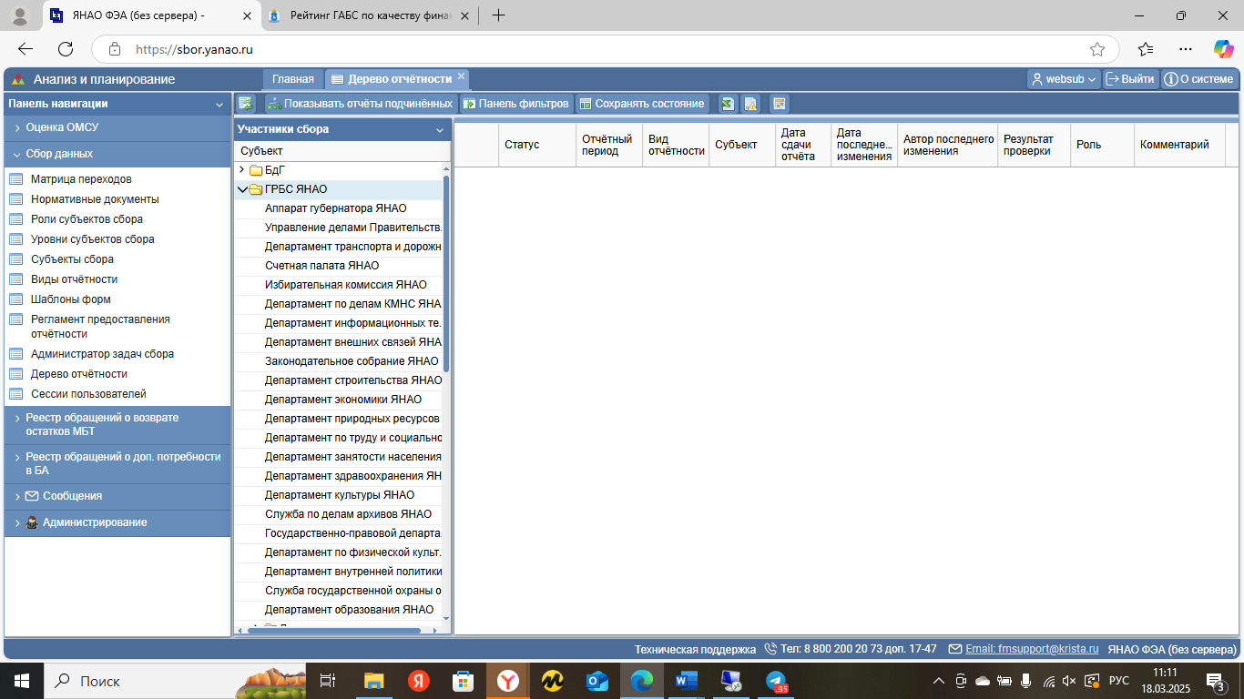Click the Выйти logout button
The image size is (1244, 699).
(1130, 79)
